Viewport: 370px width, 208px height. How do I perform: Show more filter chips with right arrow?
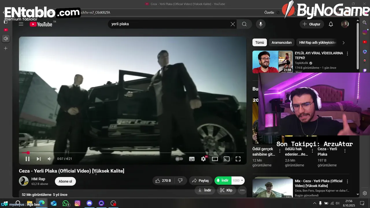tap(343, 42)
